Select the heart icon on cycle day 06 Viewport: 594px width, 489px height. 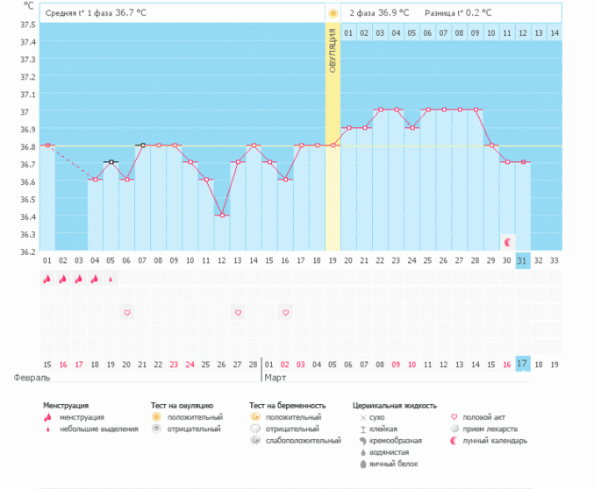pyautogui.click(x=126, y=312)
